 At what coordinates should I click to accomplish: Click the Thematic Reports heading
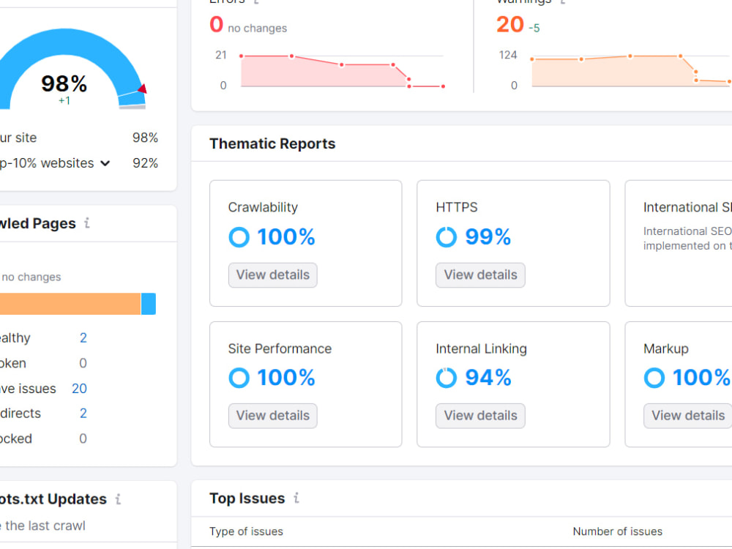point(272,143)
